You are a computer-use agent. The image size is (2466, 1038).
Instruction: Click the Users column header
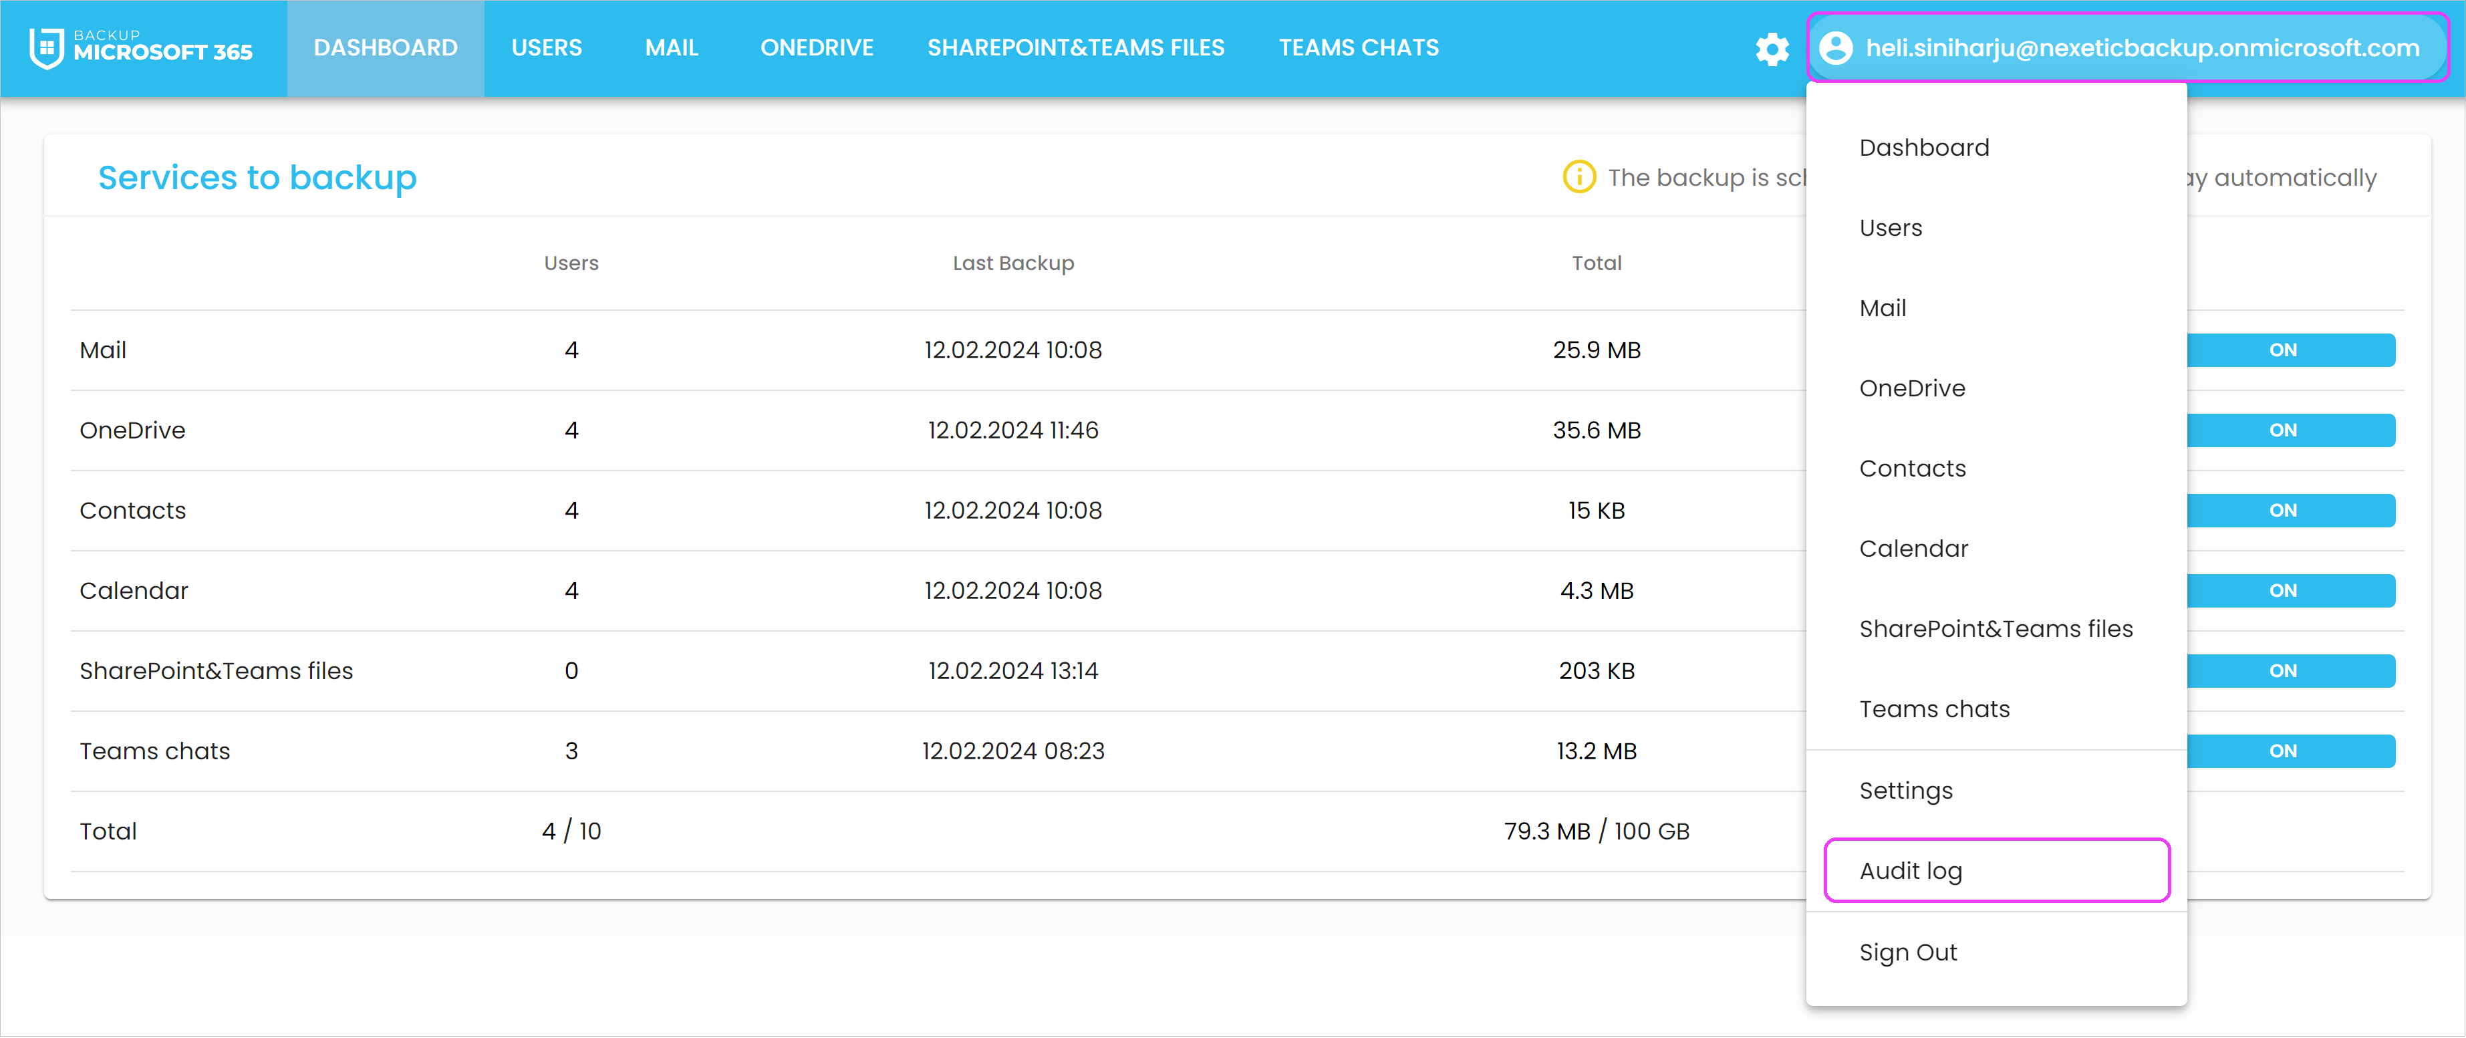point(571,263)
